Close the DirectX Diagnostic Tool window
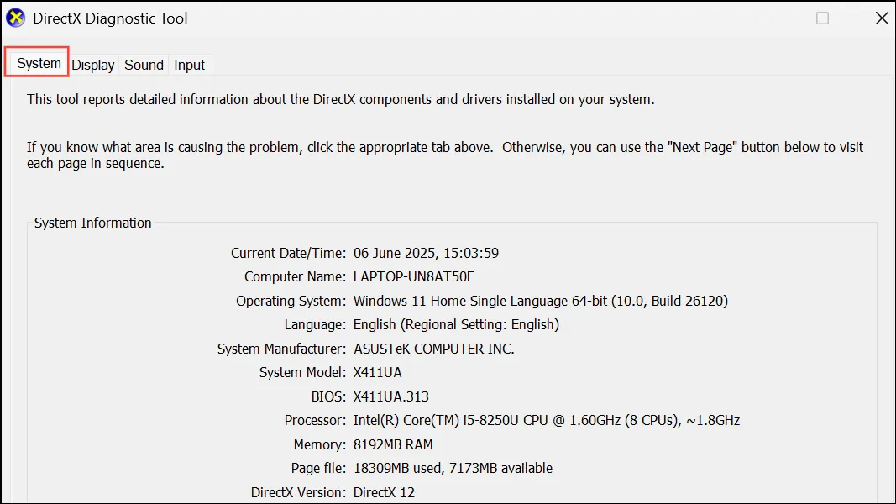The height and width of the screenshot is (504, 896). [x=882, y=18]
